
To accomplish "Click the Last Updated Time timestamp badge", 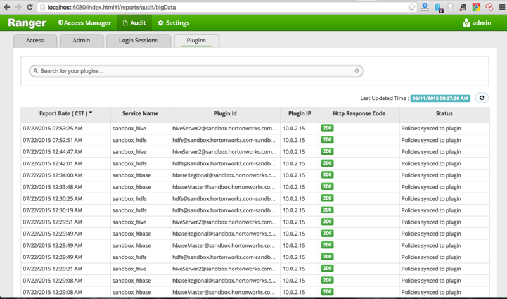I will [440, 98].
